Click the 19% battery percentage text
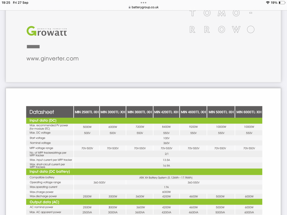 coord(274,3)
